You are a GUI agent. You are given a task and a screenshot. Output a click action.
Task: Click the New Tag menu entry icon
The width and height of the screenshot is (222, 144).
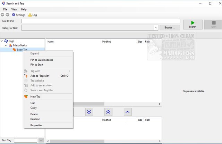point(26,96)
